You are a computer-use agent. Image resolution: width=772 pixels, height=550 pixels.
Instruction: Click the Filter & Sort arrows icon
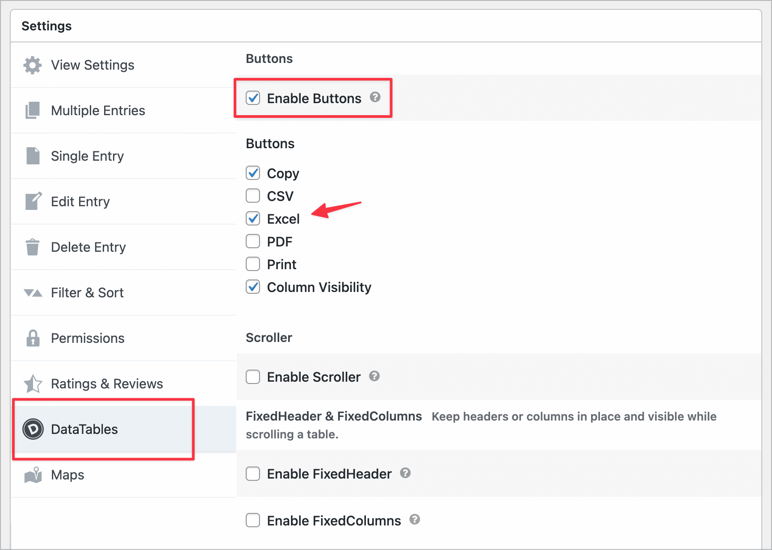pos(33,293)
